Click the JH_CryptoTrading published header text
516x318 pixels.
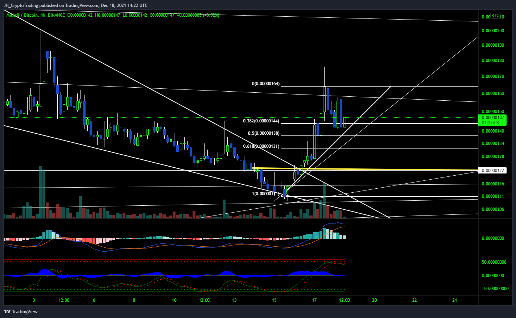[x=75, y=5]
